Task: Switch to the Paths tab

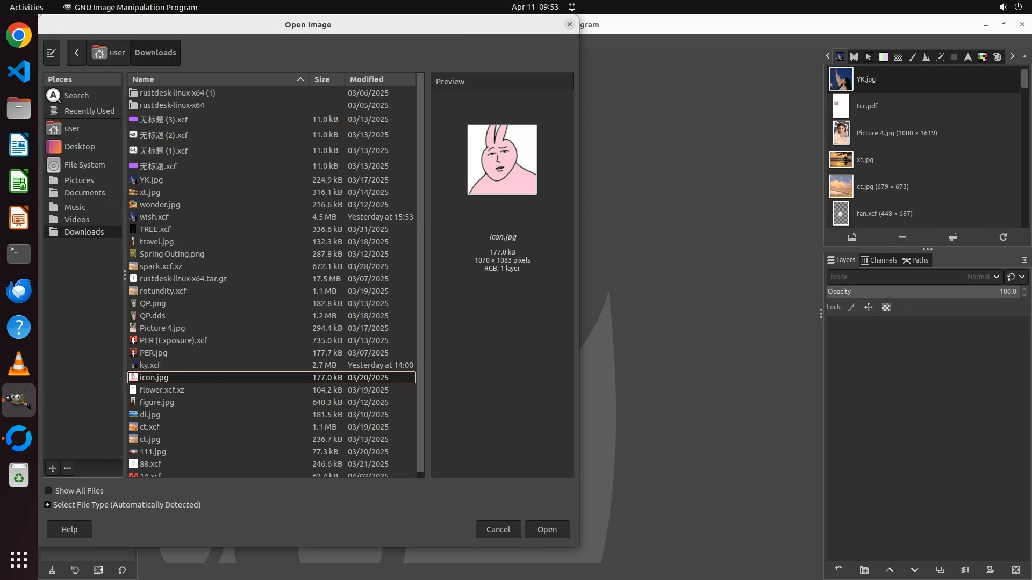Action: click(x=916, y=260)
